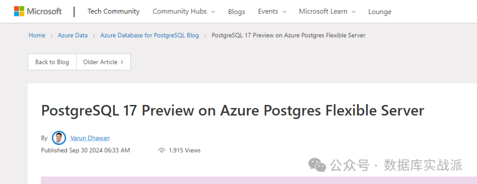Click the Older Article chevron arrow
Viewport: 477px width, 184px height.
pos(122,62)
